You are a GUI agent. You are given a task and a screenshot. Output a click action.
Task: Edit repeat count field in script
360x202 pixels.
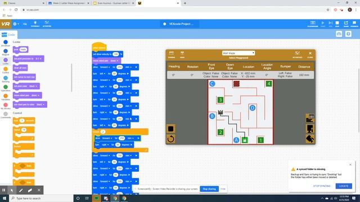[x=103, y=132]
